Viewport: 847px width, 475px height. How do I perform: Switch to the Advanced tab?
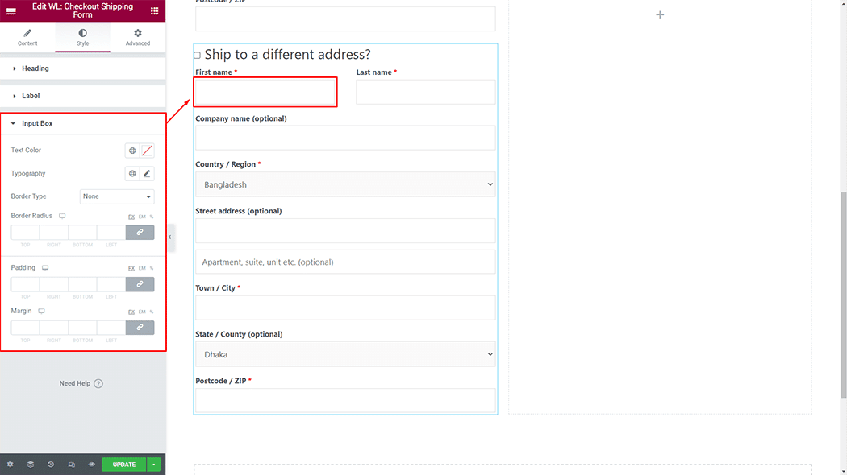(138, 37)
